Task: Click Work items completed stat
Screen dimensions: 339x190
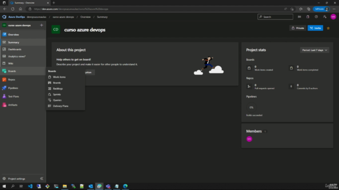Action: 304,68
